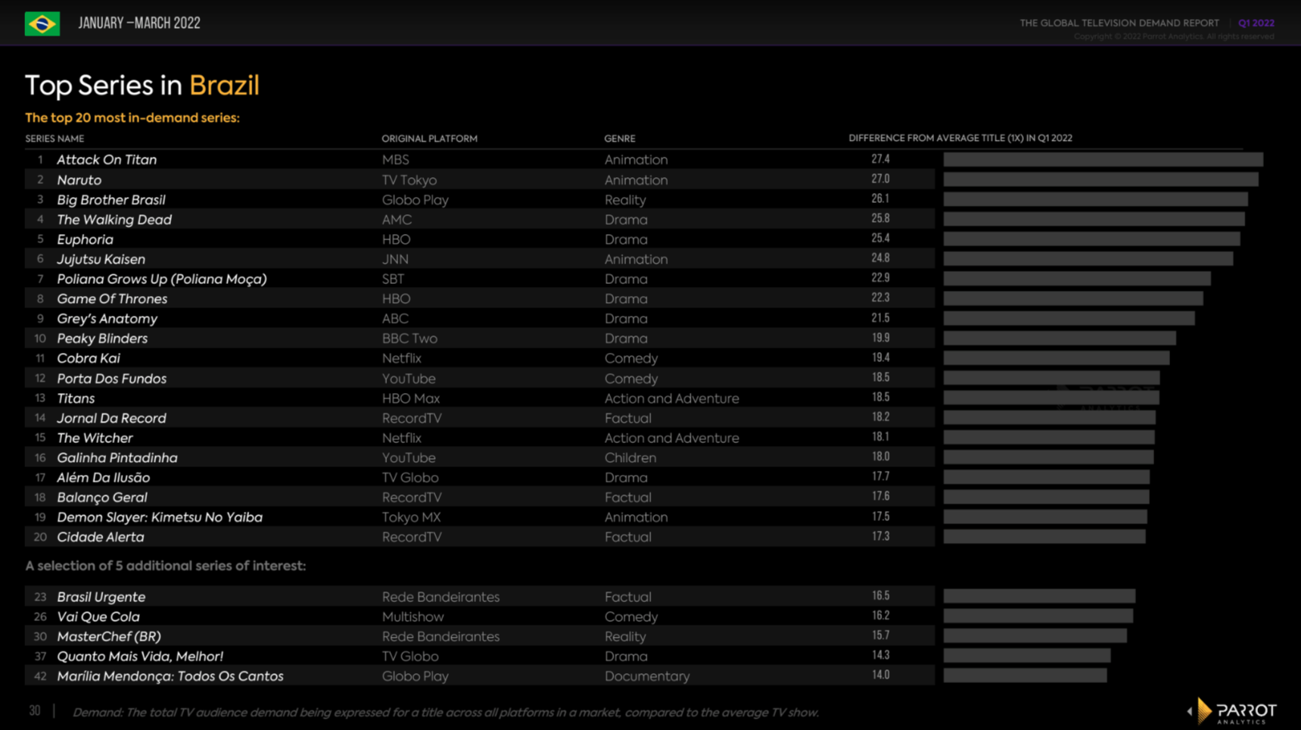Click the 27.0 demand value for Naruto

pyautogui.click(x=880, y=179)
